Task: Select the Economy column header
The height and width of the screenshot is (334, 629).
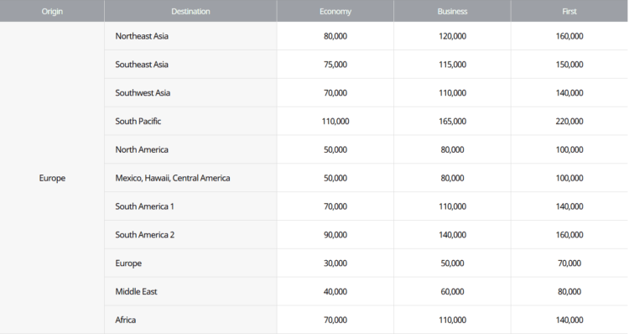Action: coord(335,11)
